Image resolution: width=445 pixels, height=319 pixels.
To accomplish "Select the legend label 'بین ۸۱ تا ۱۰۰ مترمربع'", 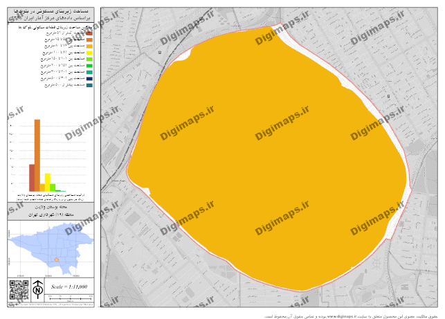I will click(x=64, y=53).
